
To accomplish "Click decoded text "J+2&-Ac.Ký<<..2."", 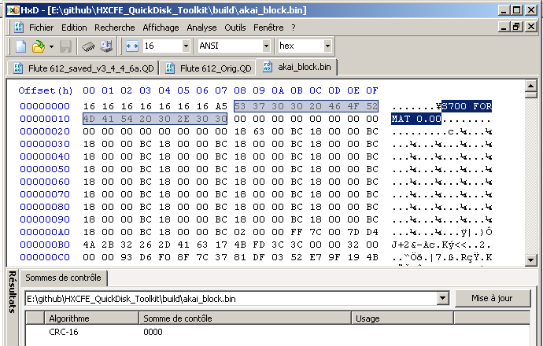I will point(441,245).
